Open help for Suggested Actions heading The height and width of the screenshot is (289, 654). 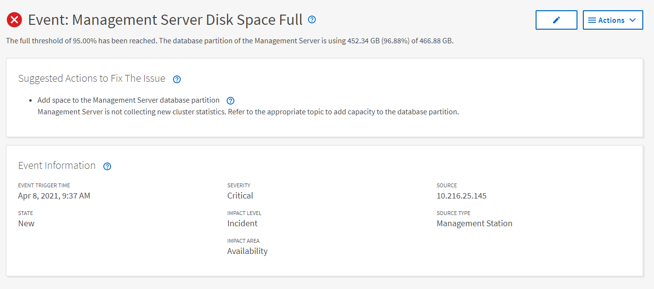click(x=177, y=79)
